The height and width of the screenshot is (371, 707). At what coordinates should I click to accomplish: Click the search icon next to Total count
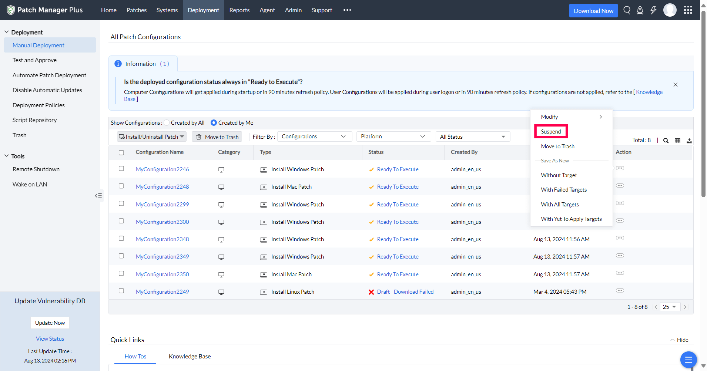coord(666,140)
